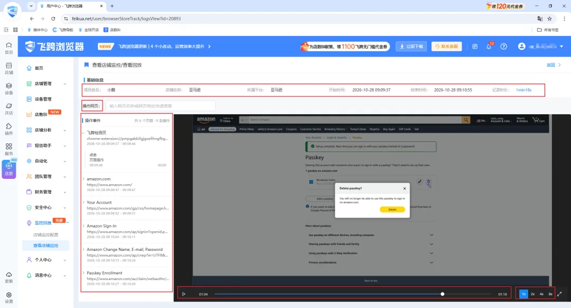Reload the page with the browser refresh icon

point(53,19)
